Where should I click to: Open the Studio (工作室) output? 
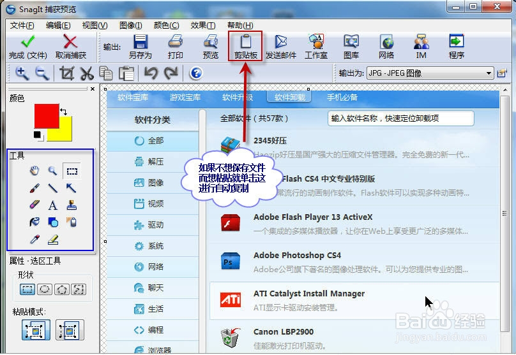(x=316, y=41)
